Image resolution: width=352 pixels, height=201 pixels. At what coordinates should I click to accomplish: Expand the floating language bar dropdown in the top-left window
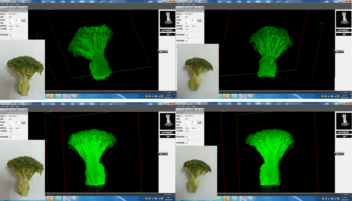coord(167,52)
